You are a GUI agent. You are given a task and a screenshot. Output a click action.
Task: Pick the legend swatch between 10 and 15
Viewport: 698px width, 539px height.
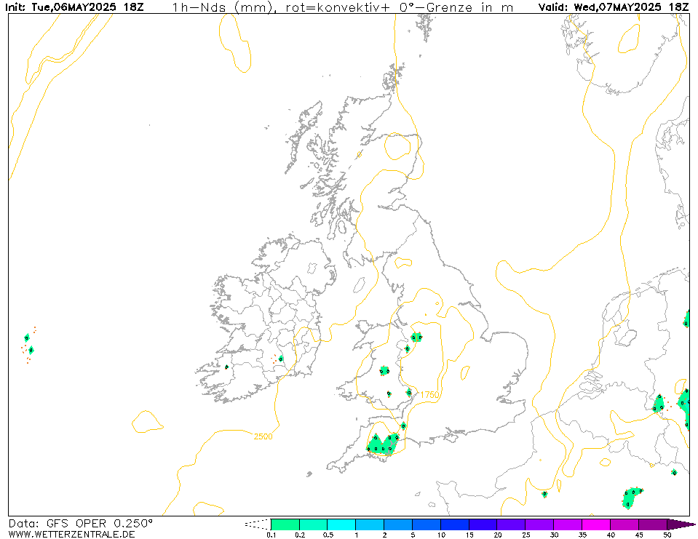tap(454, 524)
